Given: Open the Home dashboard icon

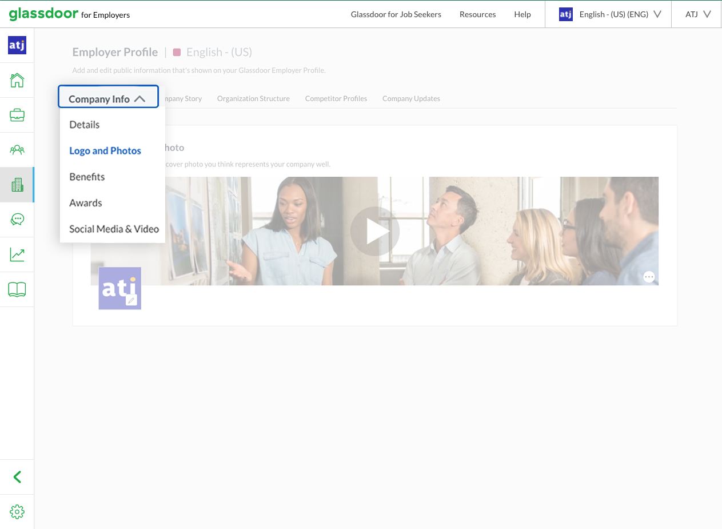Looking at the screenshot, I should click(x=17, y=80).
